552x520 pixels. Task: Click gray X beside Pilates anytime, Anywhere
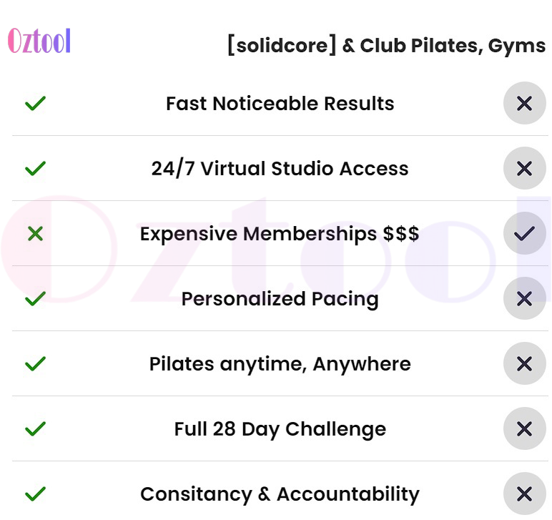point(525,363)
